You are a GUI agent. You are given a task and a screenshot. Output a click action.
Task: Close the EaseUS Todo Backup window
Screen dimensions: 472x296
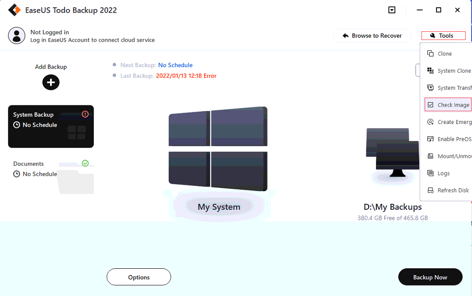(x=457, y=10)
